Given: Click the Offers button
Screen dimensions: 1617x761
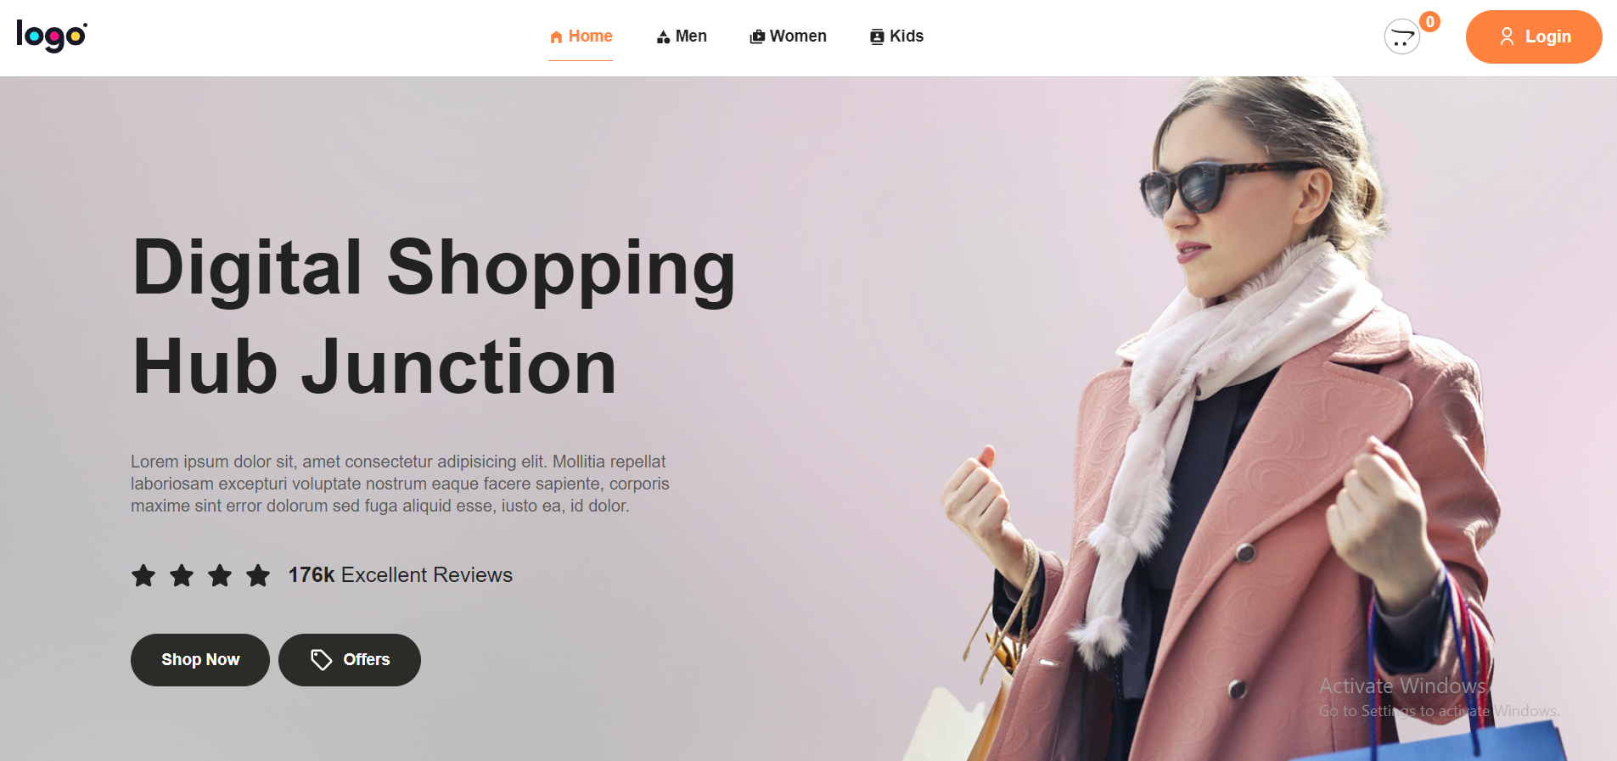Looking at the screenshot, I should [x=350, y=660].
